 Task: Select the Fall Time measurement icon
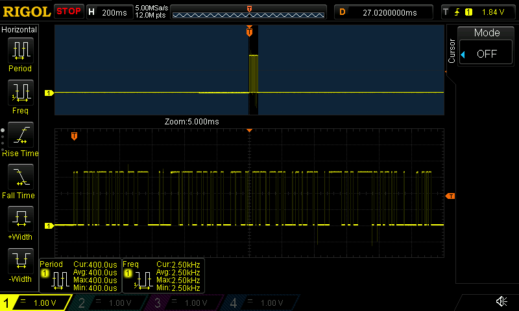point(21,177)
